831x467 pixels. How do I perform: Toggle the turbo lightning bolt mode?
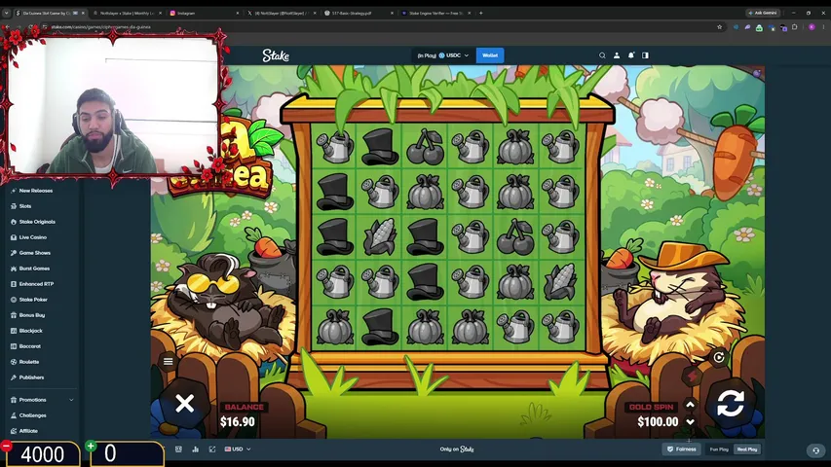692,377
